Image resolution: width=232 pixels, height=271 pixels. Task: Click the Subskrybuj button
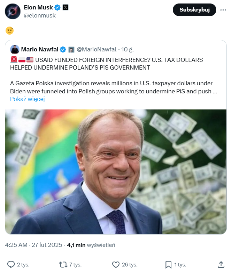coord(194,10)
